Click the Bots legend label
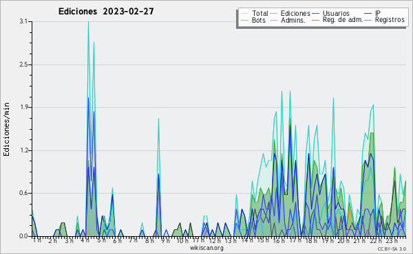Viewport: 413px width, 254px height. (259, 20)
